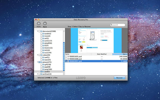Collapse the document category tree

(38, 31)
